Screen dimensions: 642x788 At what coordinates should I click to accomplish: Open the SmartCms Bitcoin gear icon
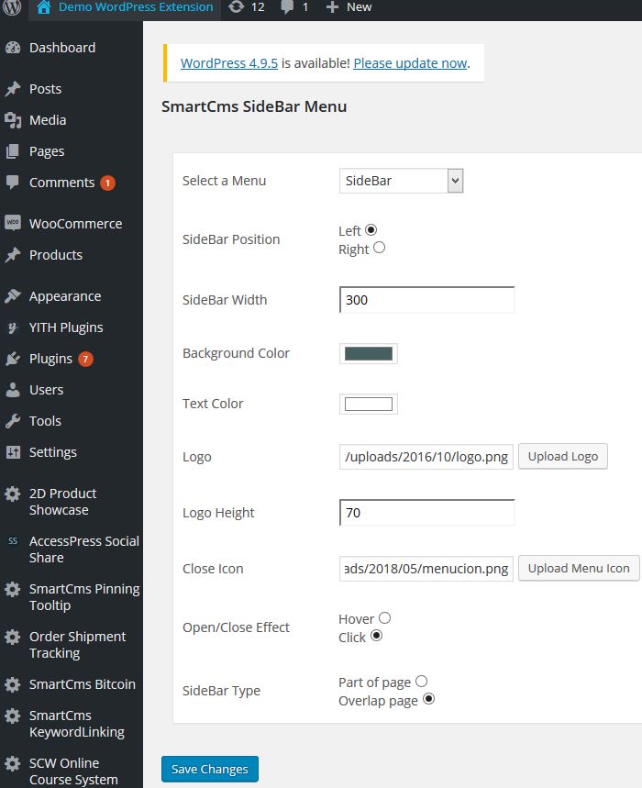click(13, 683)
